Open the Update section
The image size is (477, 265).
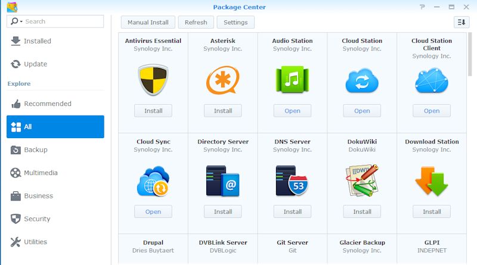click(55, 64)
